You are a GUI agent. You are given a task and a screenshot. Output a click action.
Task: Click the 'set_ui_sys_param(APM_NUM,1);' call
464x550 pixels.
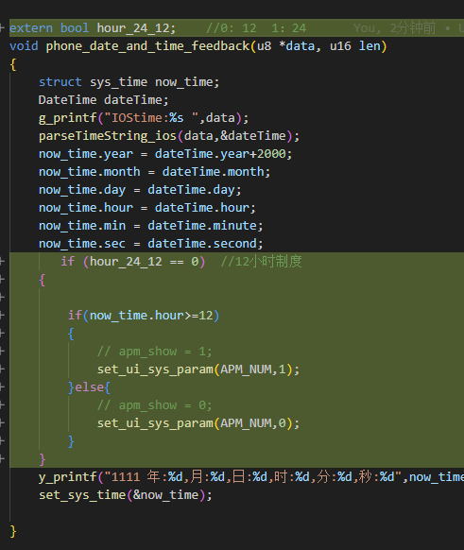coord(198,370)
